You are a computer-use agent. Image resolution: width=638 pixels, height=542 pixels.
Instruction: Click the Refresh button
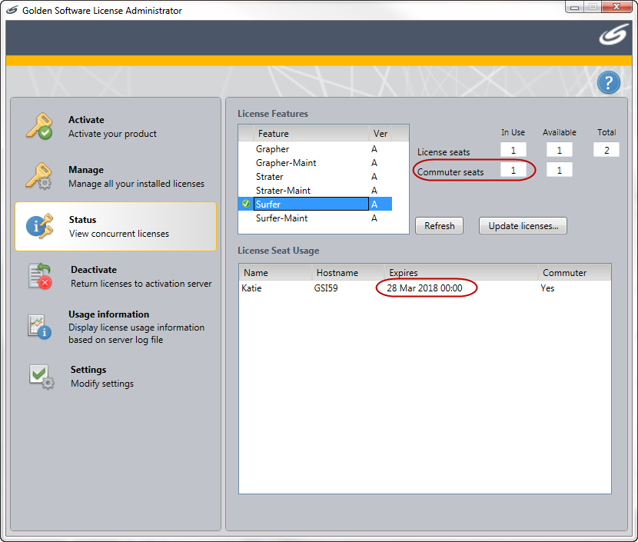point(439,226)
